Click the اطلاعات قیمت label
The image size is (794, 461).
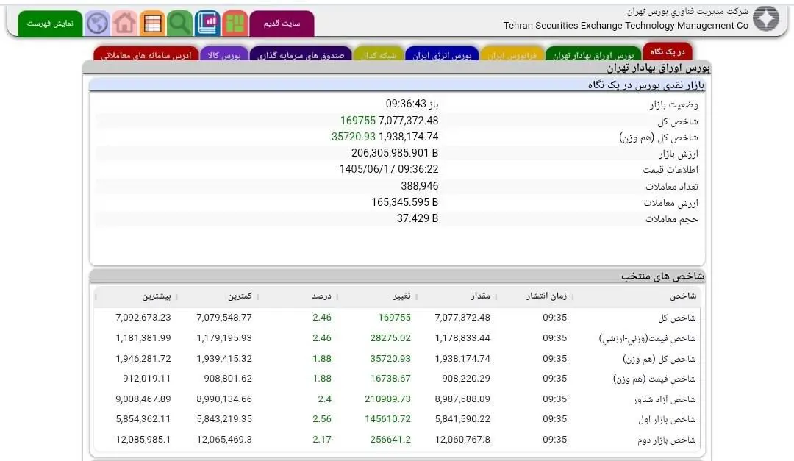click(670, 170)
